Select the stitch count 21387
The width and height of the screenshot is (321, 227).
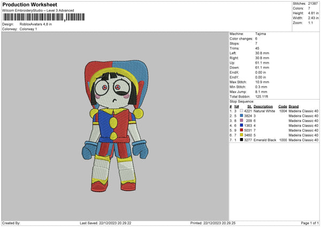[313, 4]
